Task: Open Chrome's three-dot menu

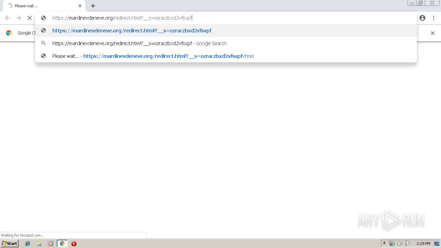Action: (433, 18)
